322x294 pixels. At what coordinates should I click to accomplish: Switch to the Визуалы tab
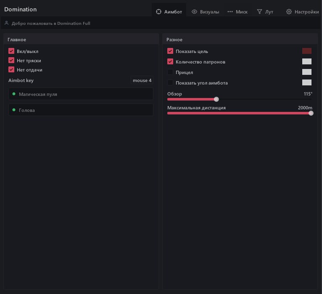(x=205, y=12)
